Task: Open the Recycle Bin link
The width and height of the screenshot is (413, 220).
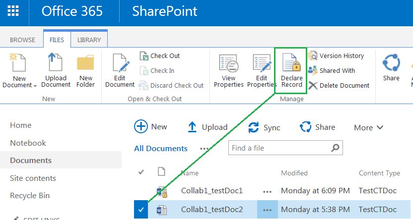Action: pyautogui.click(x=30, y=196)
